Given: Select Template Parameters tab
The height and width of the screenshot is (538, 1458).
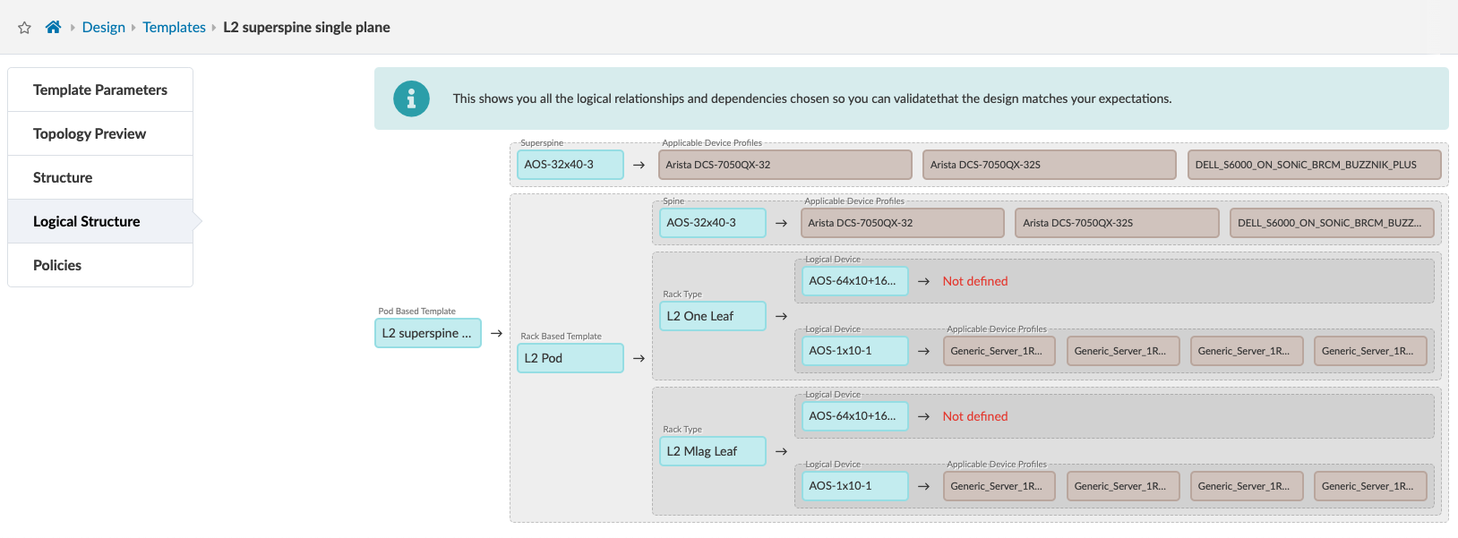Looking at the screenshot, I should pos(100,90).
